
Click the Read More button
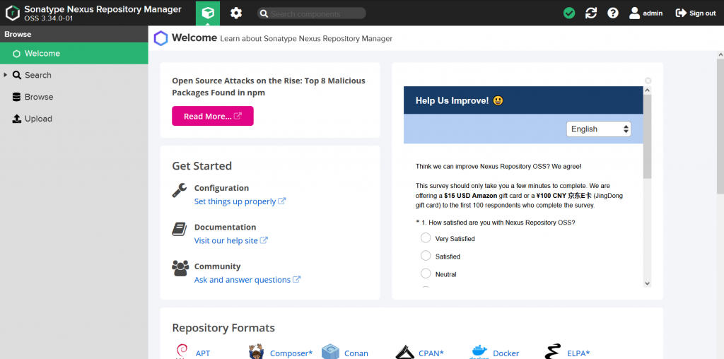pyautogui.click(x=212, y=116)
